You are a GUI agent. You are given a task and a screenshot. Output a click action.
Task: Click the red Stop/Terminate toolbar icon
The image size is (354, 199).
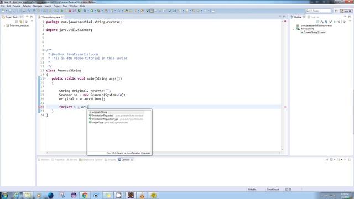tap(70, 11)
